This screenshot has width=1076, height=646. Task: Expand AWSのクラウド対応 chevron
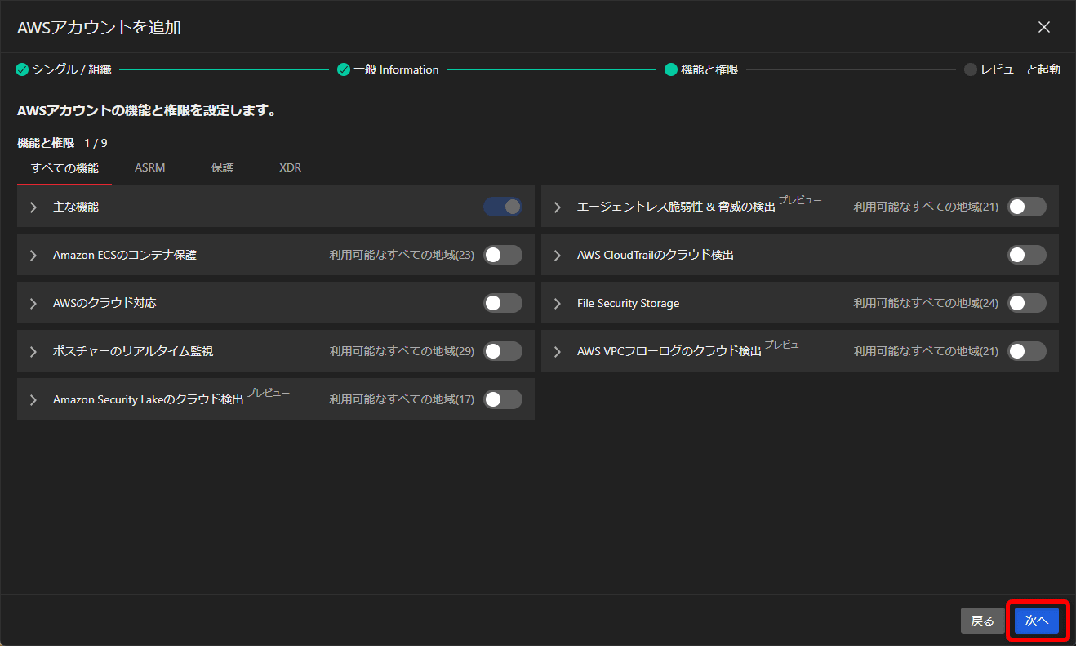click(33, 304)
